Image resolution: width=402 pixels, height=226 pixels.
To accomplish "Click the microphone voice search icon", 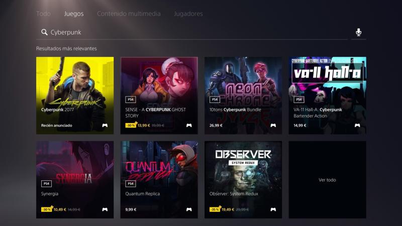I will [358, 32].
